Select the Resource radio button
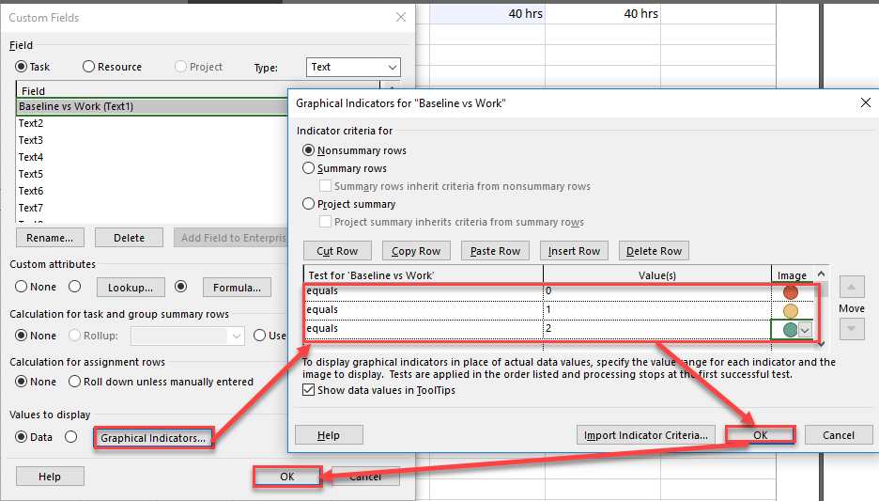 89,67
